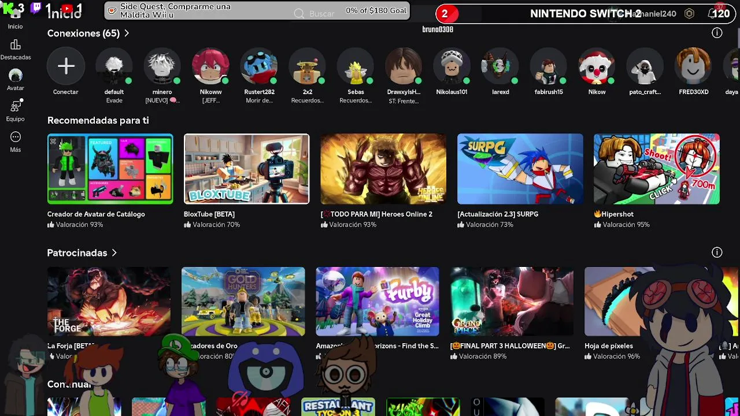Viewport: 740px width, 416px height.
Task: Open friend avatar pato_craft
Action: [x=645, y=66]
